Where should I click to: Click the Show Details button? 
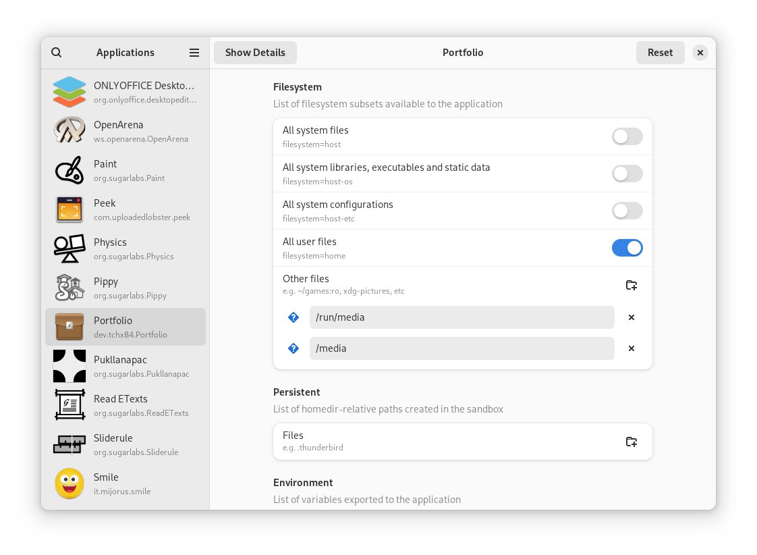(x=256, y=53)
